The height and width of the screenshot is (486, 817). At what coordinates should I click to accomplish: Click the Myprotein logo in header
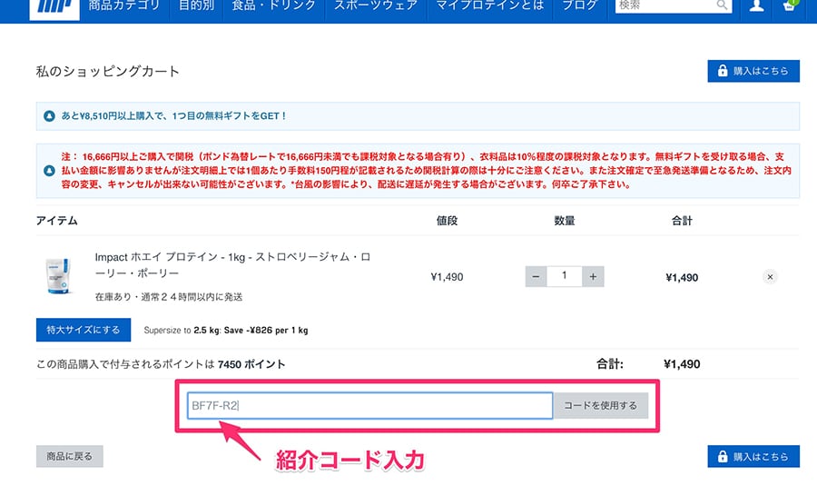54,9
